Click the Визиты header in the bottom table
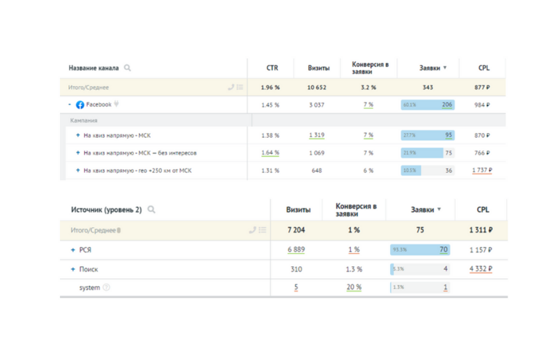The image size is (558, 356). [298, 210]
